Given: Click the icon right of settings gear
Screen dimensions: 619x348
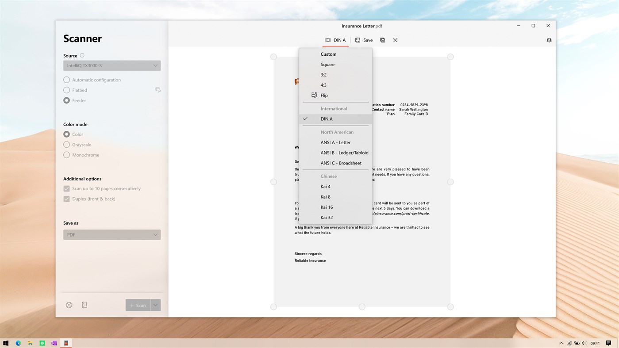Looking at the screenshot, I should 85,305.
